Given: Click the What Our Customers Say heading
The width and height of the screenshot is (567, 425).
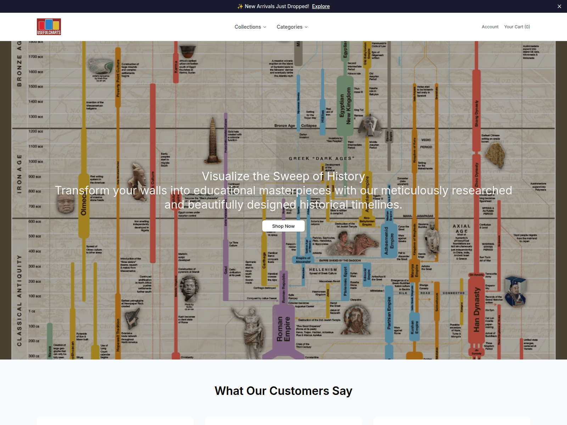Looking at the screenshot, I should point(283,391).
